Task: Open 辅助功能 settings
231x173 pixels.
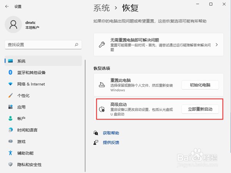Action: click(43, 153)
